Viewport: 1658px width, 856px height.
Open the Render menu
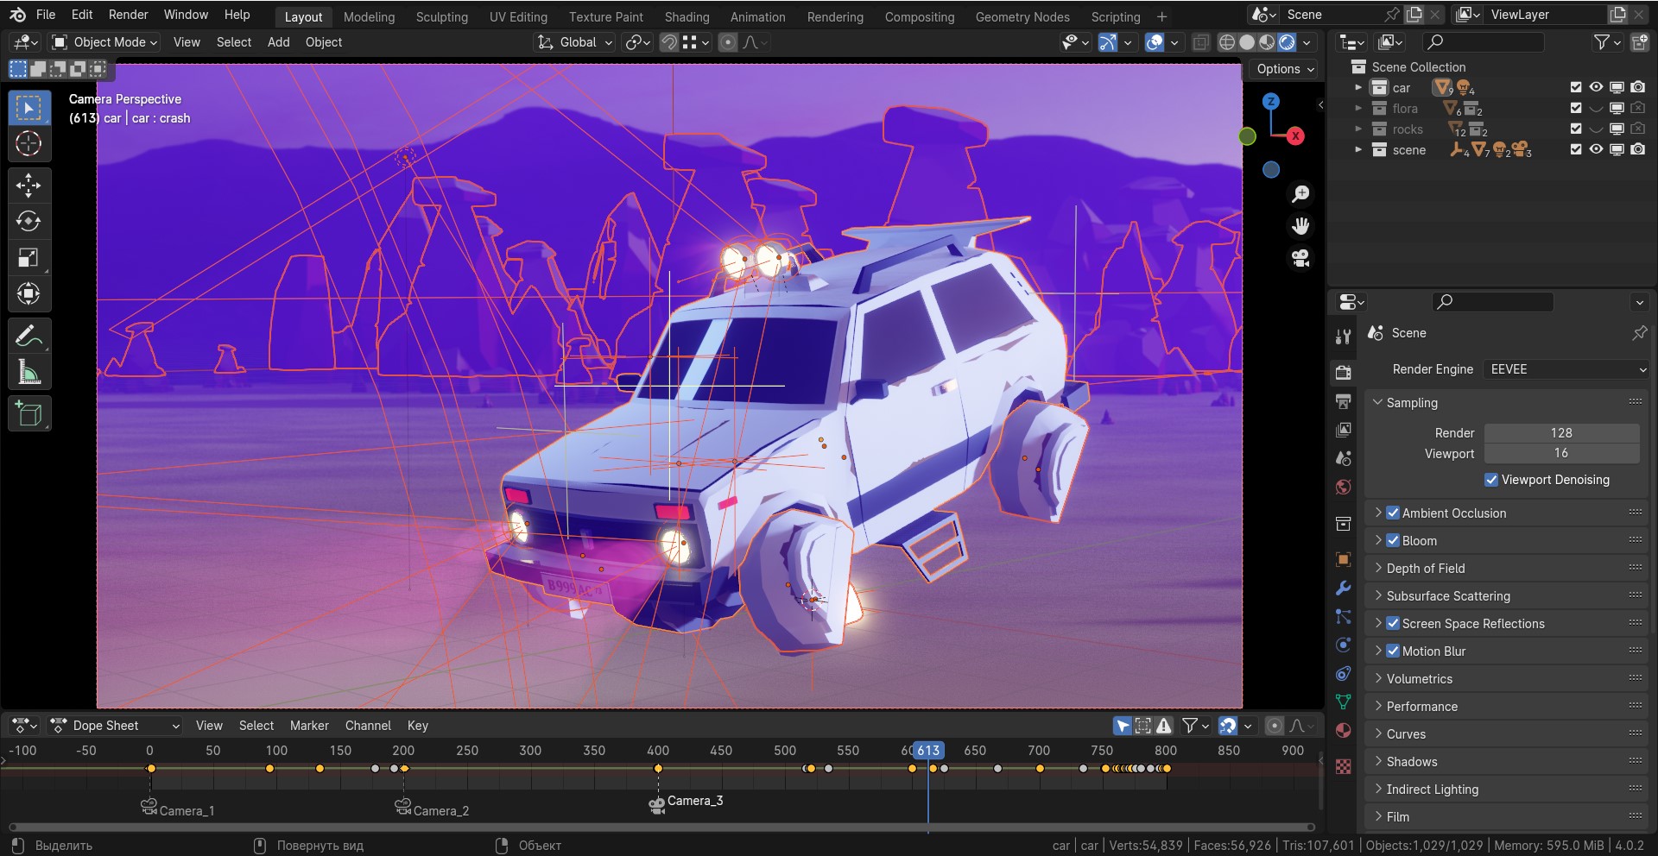pyautogui.click(x=128, y=15)
